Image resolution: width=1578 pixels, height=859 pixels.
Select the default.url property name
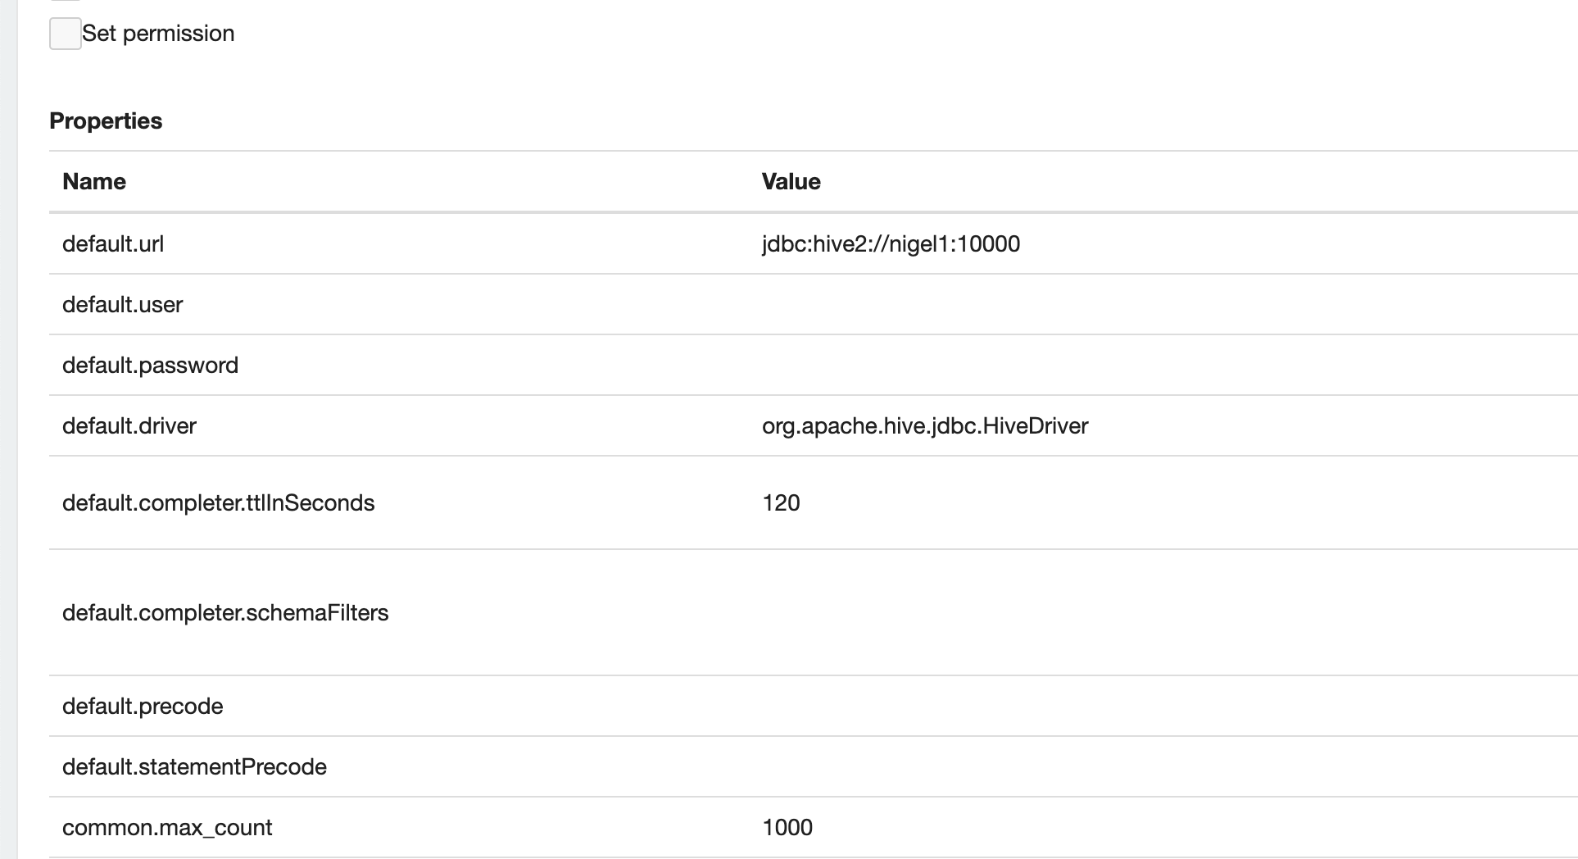[113, 243]
